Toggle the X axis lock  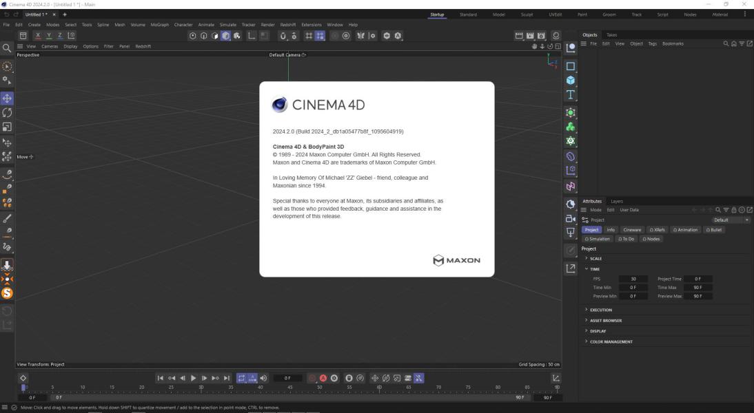37,36
